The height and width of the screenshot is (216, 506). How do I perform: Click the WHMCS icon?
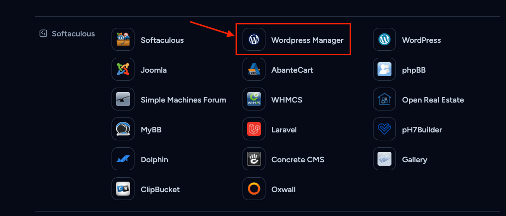click(x=254, y=100)
